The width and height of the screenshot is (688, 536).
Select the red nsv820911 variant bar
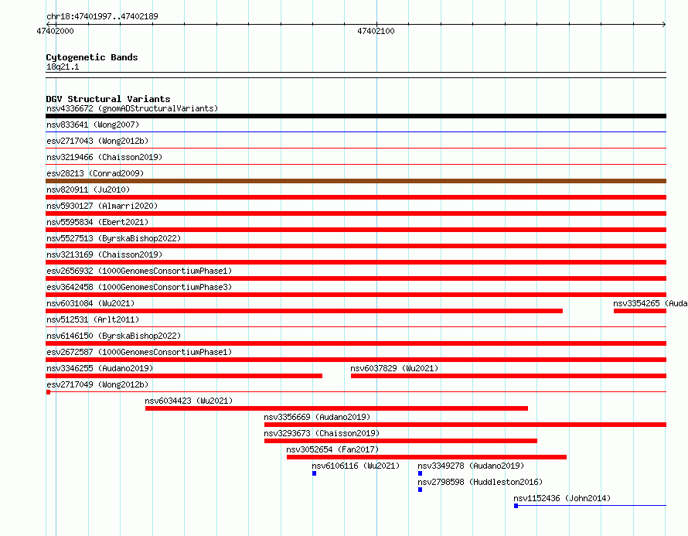pyautogui.click(x=356, y=197)
